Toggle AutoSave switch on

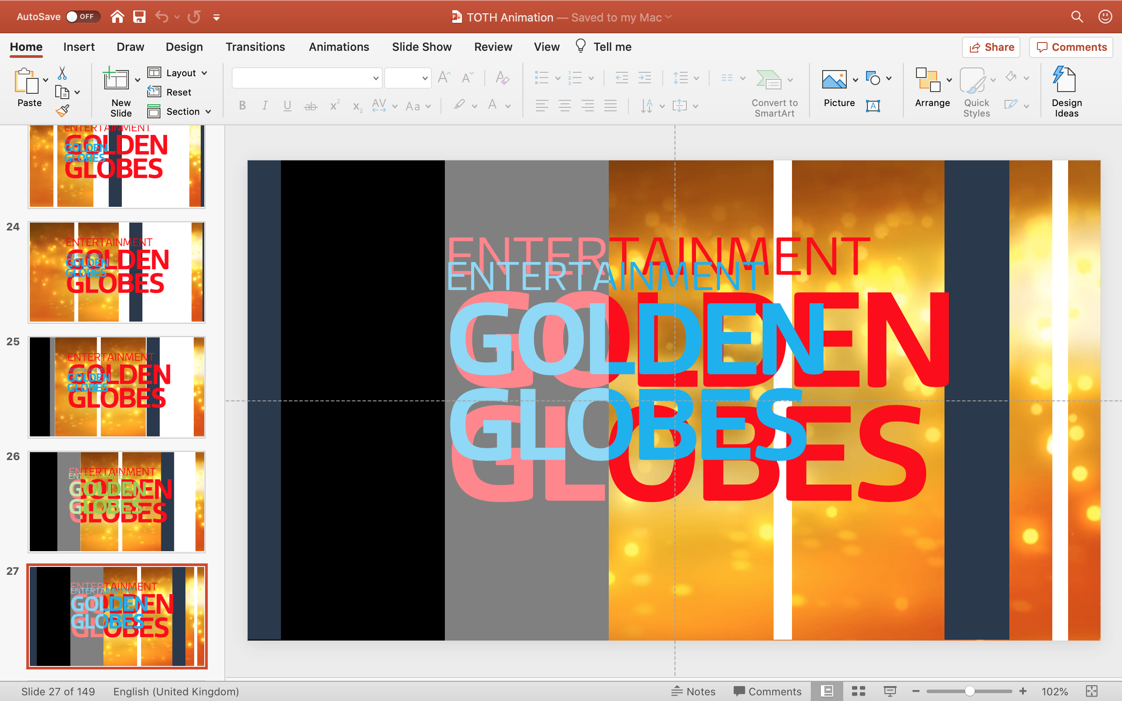[x=83, y=17]
